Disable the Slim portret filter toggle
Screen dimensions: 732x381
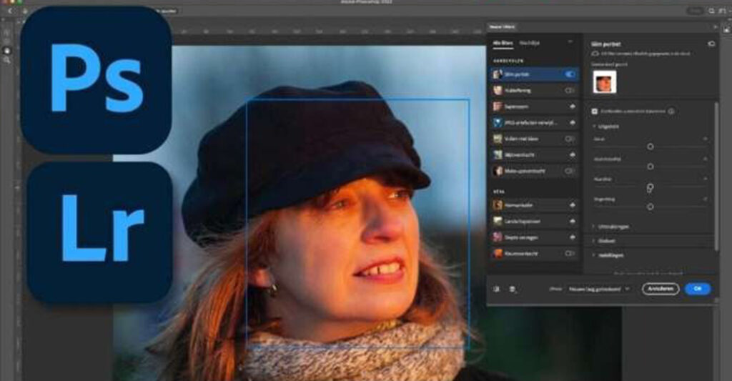570,74
